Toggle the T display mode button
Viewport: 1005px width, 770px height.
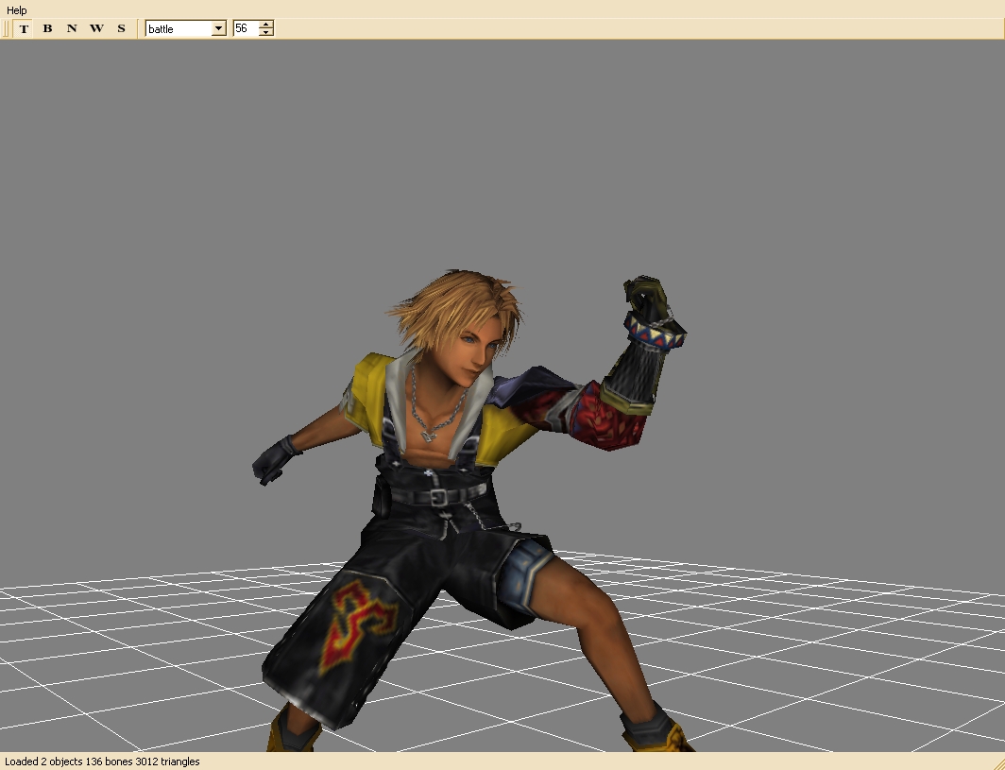(x=24, y=29)
